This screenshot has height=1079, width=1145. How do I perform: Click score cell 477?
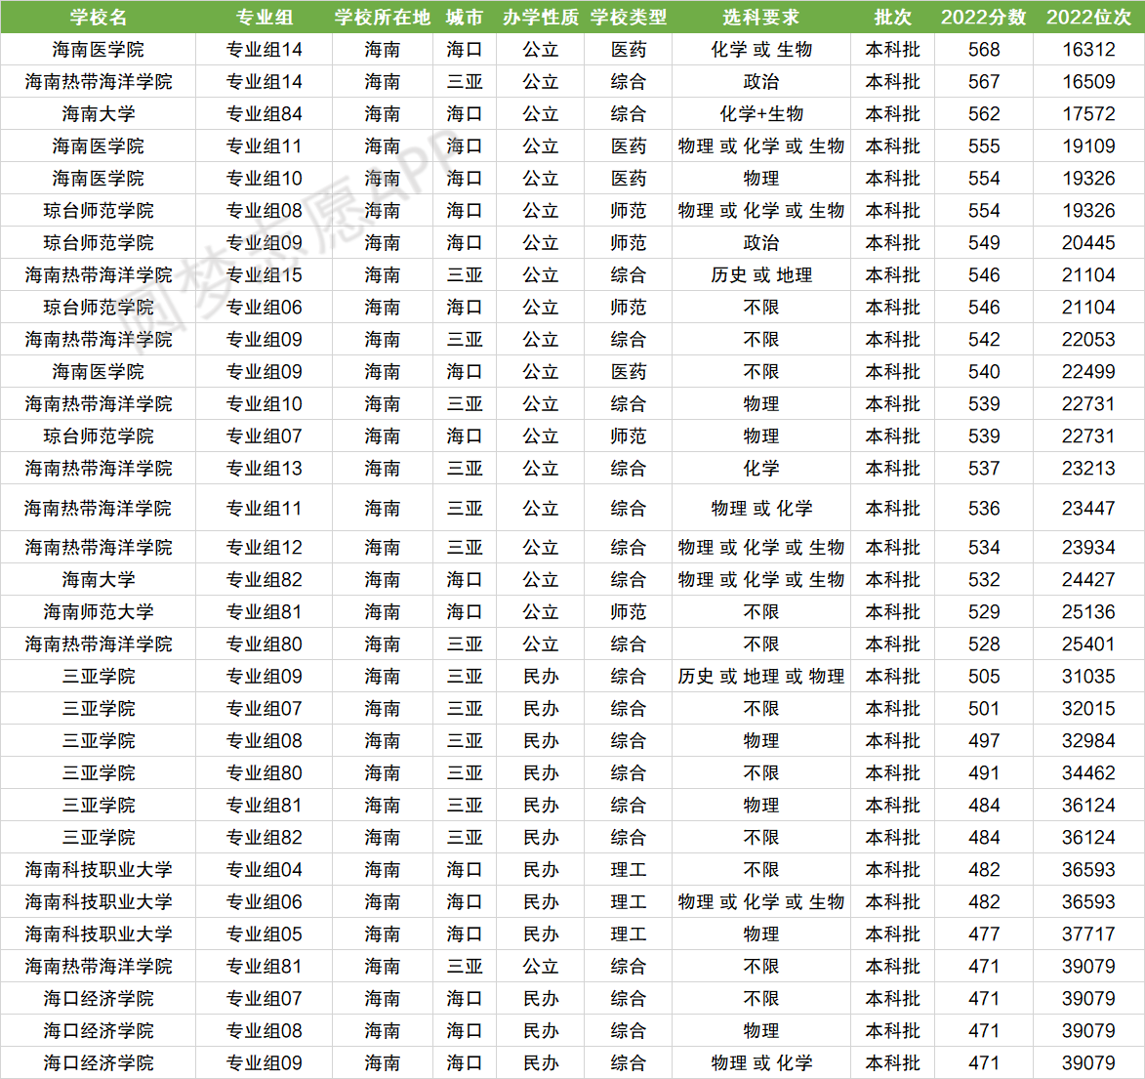[x=984, y=934]
